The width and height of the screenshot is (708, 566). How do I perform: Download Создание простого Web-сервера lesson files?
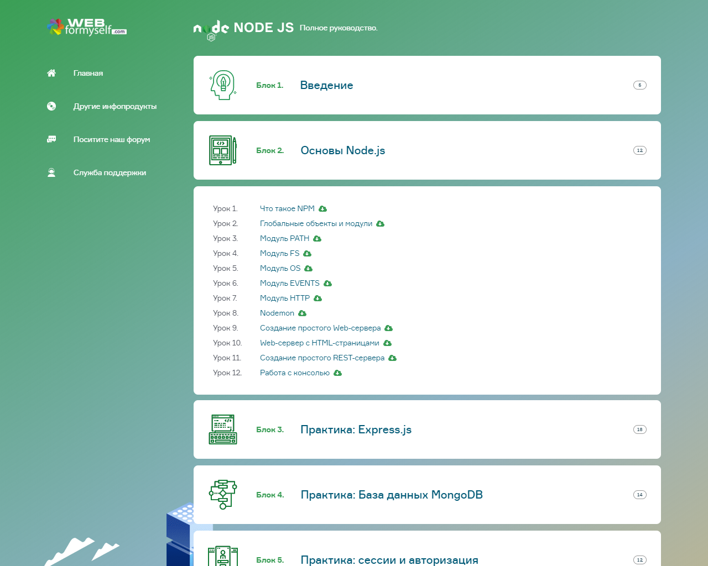click(x=389, y=328)
